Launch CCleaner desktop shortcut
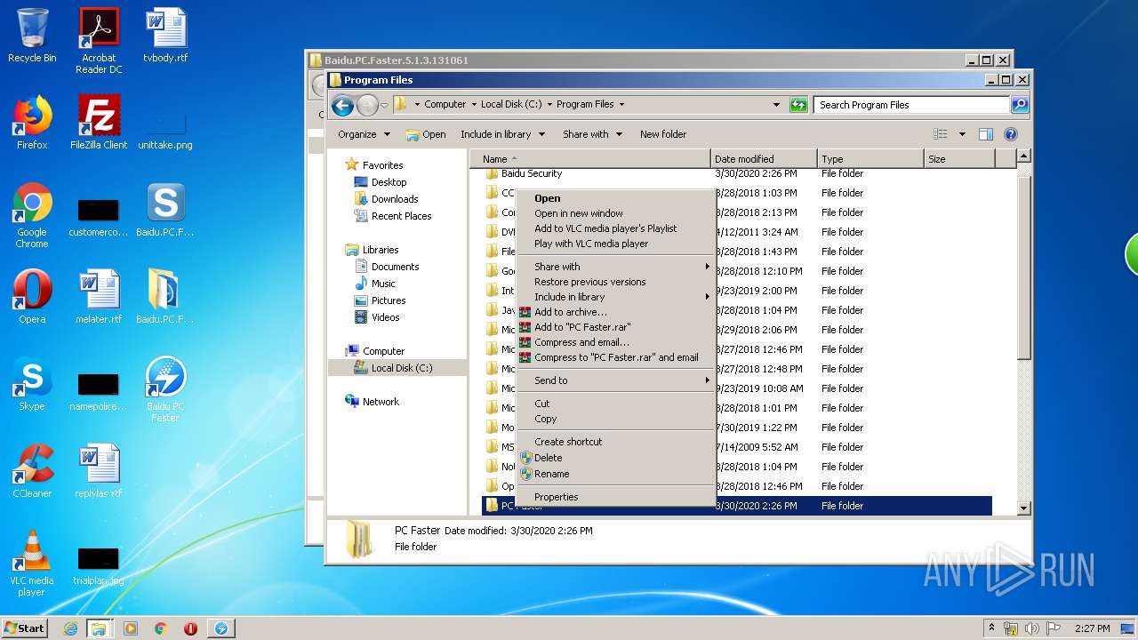 pyautogui.click(x=32, y=471)
